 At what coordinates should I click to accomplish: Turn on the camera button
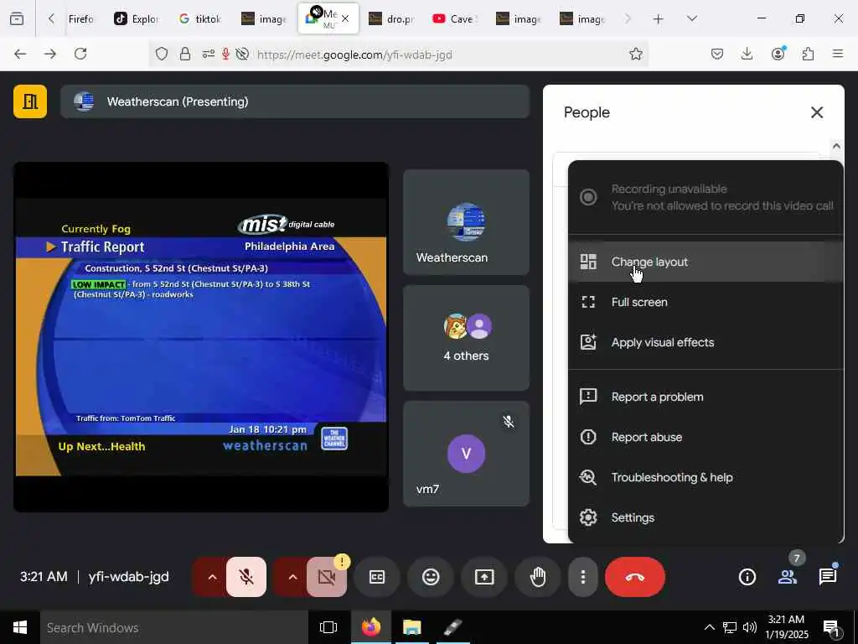pyautogui.click(x=327, y=577)
